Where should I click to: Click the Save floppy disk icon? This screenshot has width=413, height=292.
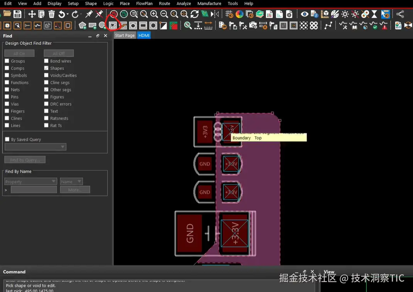coord(17,14)
